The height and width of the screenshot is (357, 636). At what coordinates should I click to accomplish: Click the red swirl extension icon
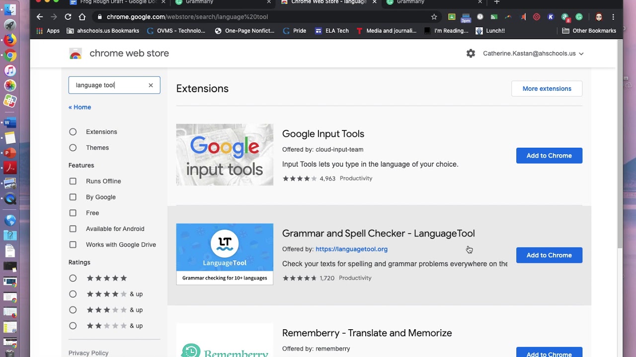coord(537,17)
